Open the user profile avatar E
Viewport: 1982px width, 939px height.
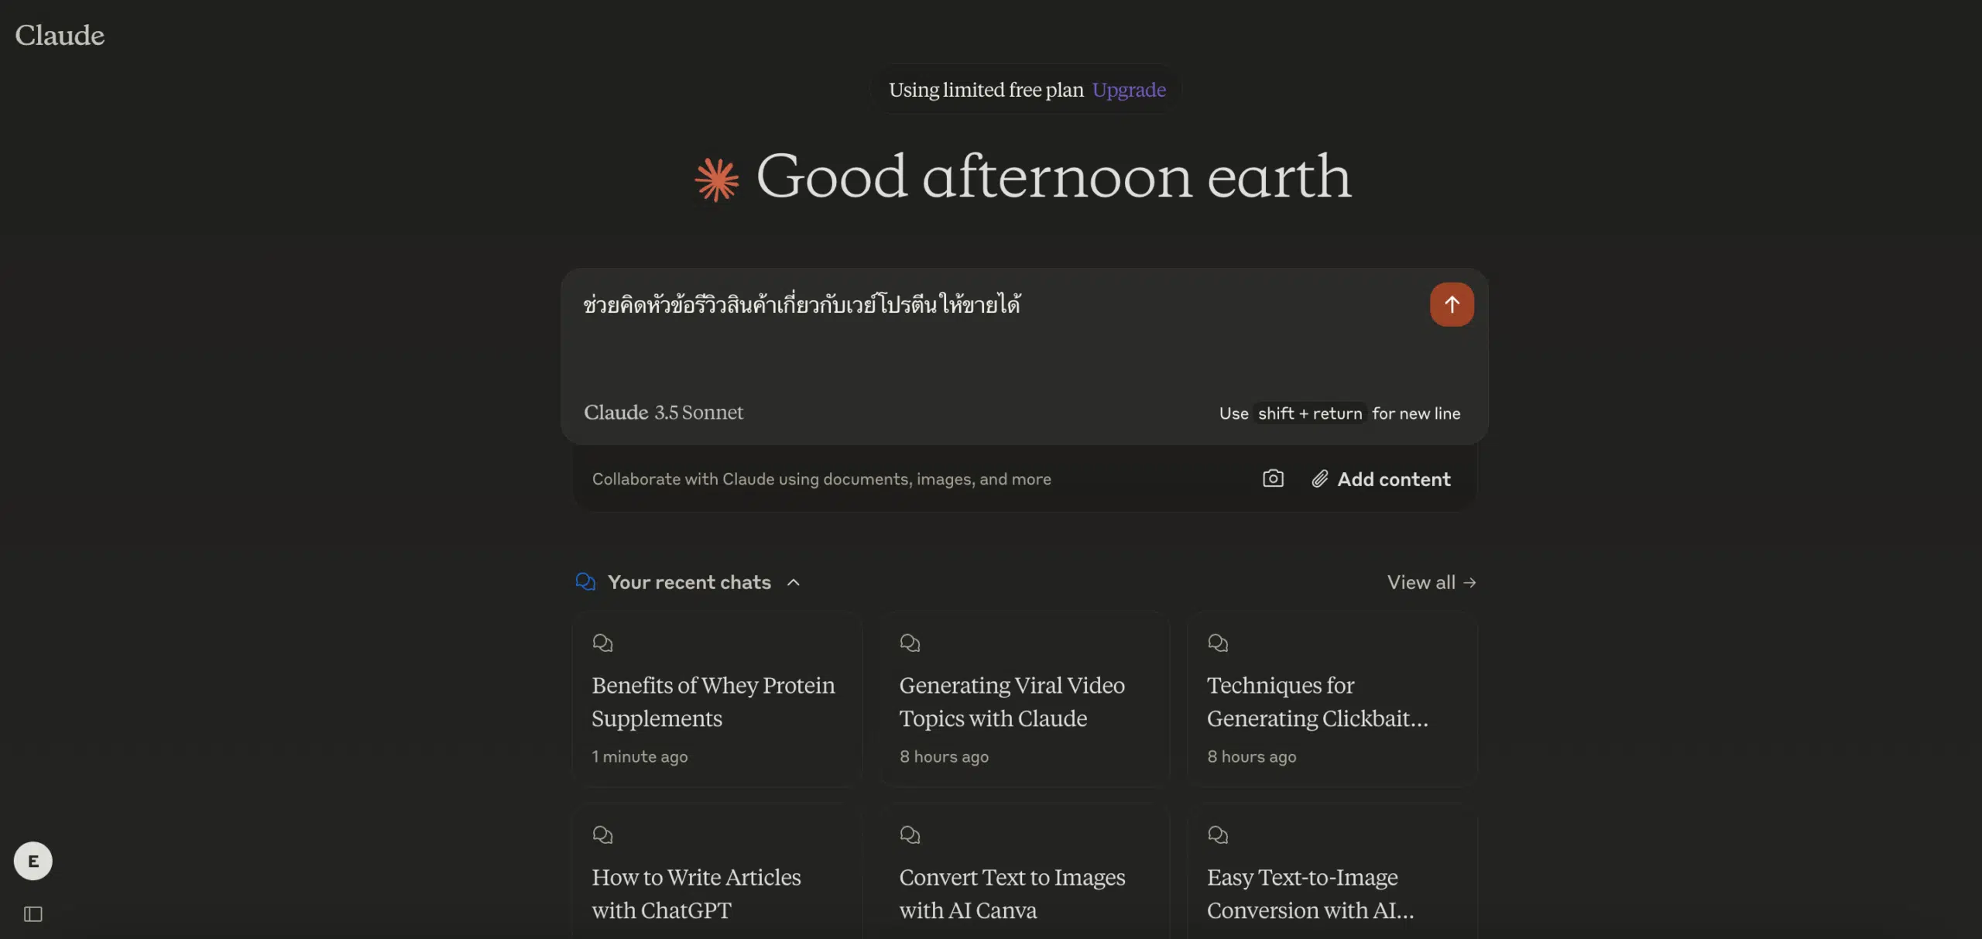click(33, 861)
